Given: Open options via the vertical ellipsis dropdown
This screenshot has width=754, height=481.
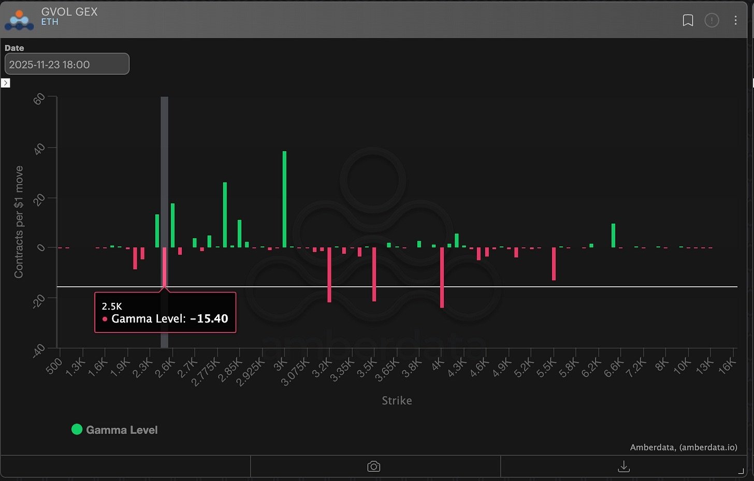Looking at the screenshot, I should (736, 20).
